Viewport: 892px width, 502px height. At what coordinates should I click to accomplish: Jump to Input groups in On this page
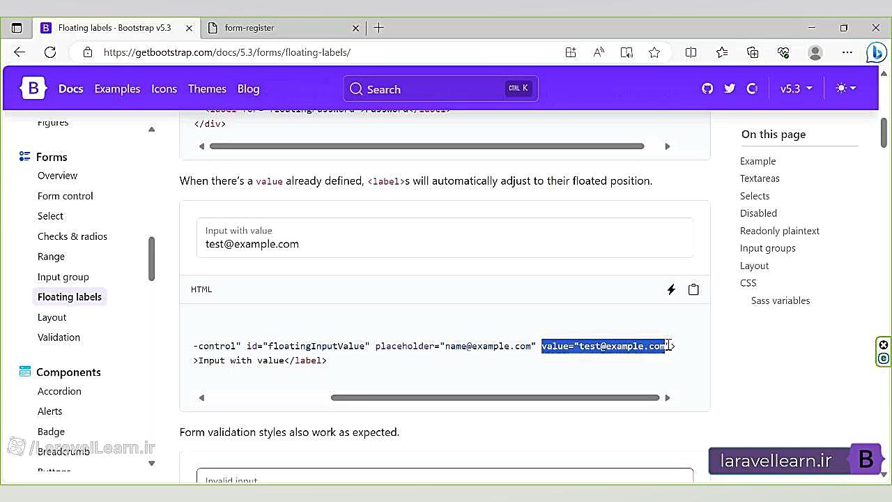pos(767,248)
